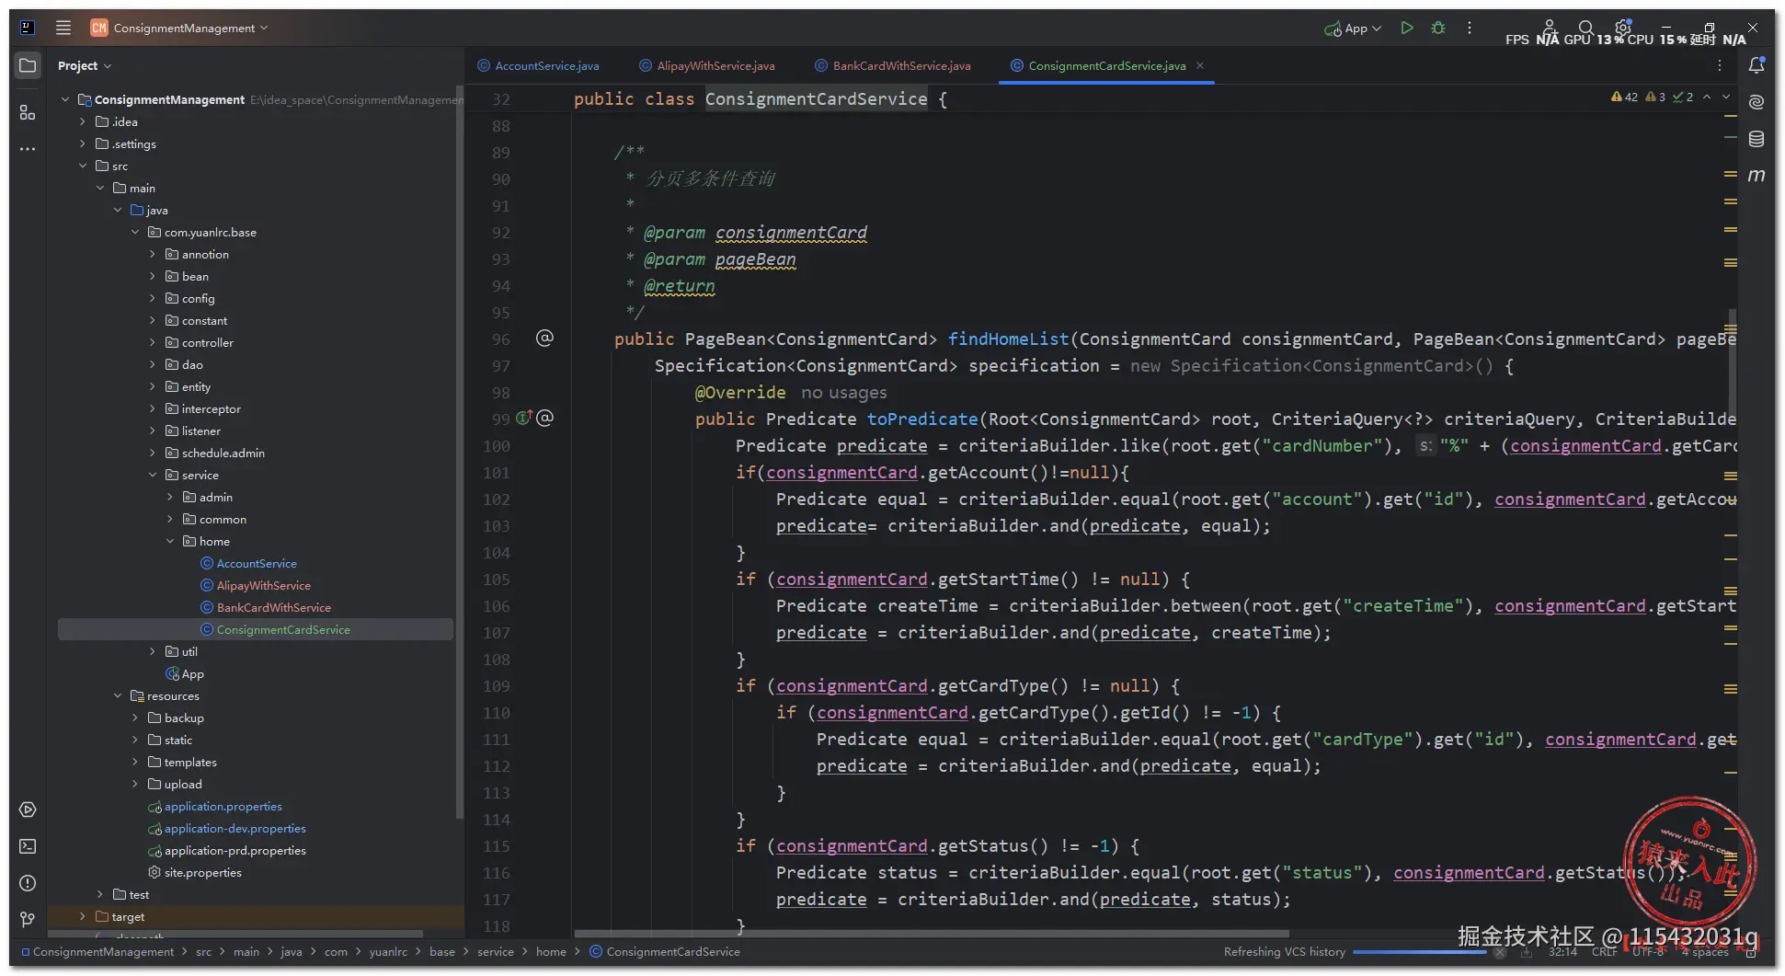This screenshot has width=1785, height=976.
Task: Expand the admin package under service
Action: tap(170, 498)
